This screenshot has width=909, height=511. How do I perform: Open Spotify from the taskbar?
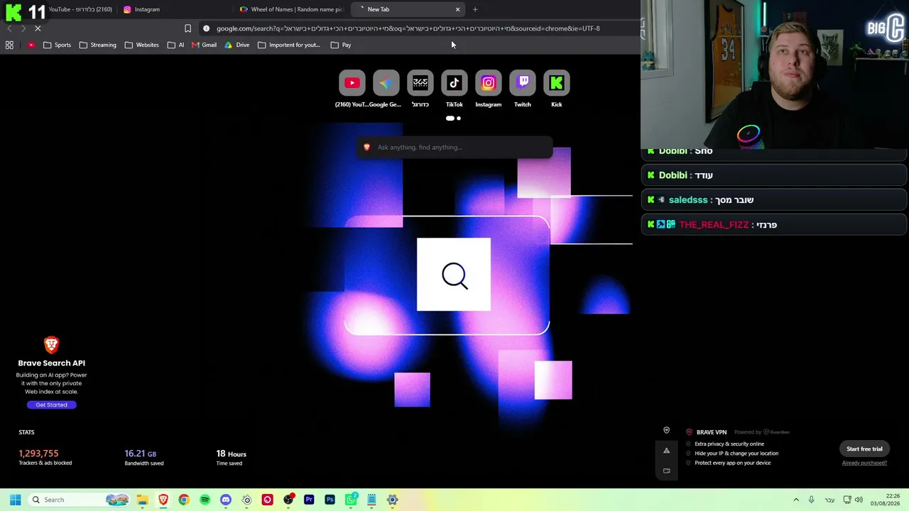[205, 500]
